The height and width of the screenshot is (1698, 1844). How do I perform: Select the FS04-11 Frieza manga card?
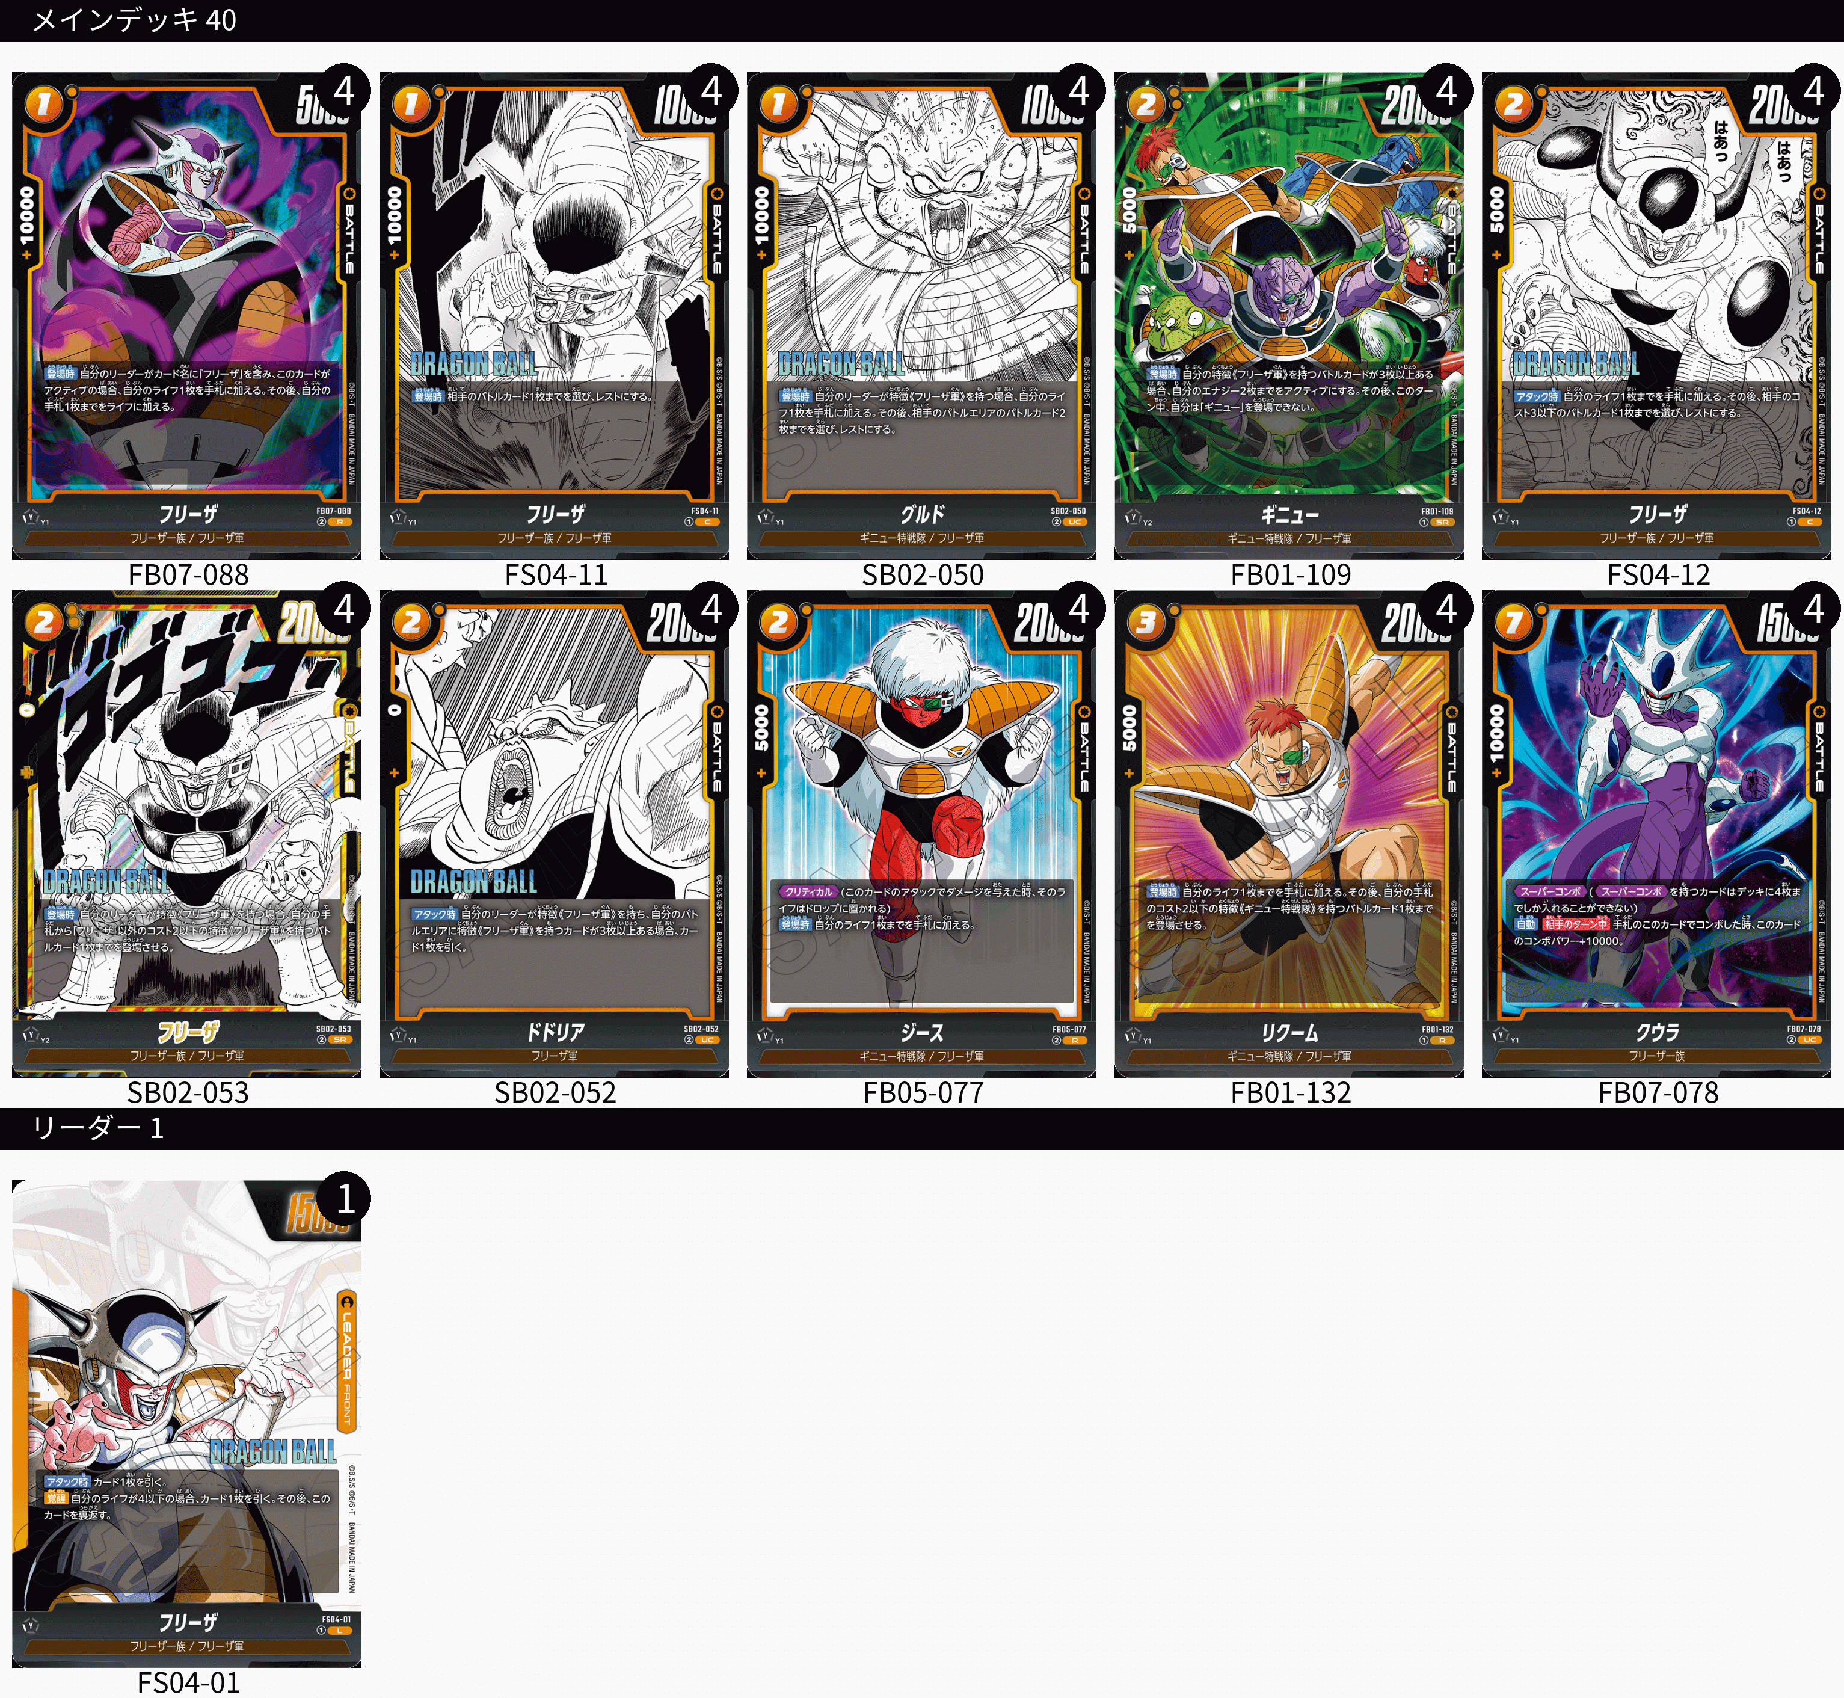554,315
